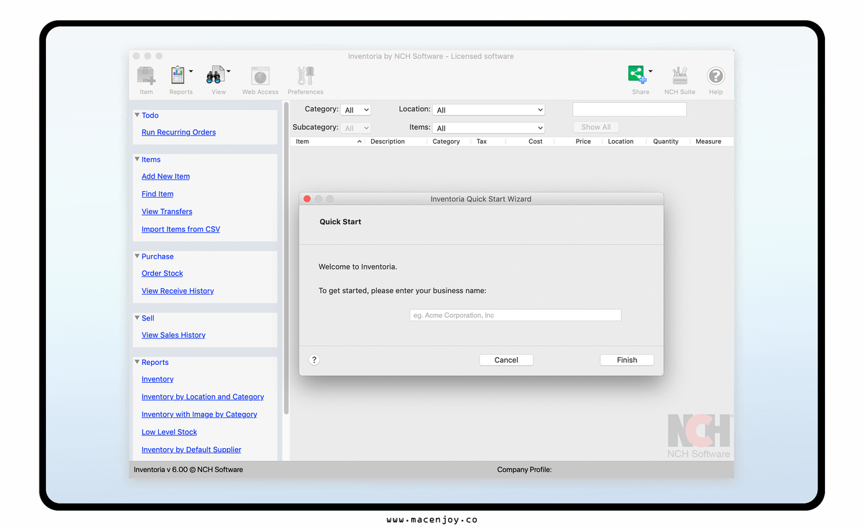The height and width of the screenshot is (528, 863).
Task: Open Web Access from the toolbar
Action: (x=260, y=75)
